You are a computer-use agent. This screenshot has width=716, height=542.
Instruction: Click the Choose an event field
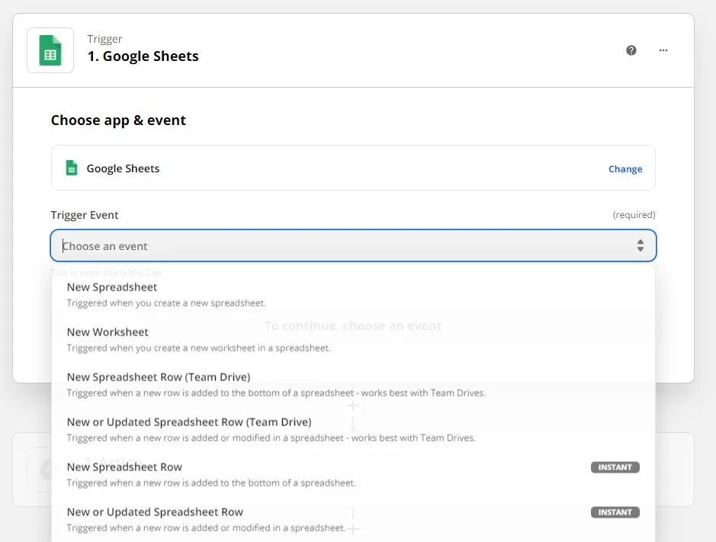[336, 246]
